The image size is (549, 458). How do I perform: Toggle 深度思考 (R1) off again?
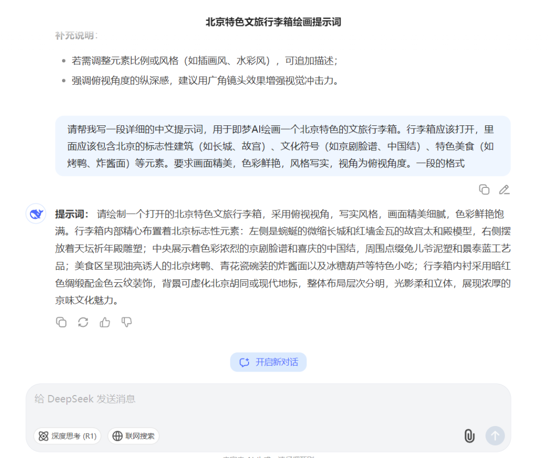click(67, 436)
